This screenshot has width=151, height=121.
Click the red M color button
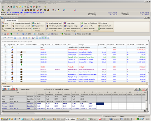pos(144,89)
